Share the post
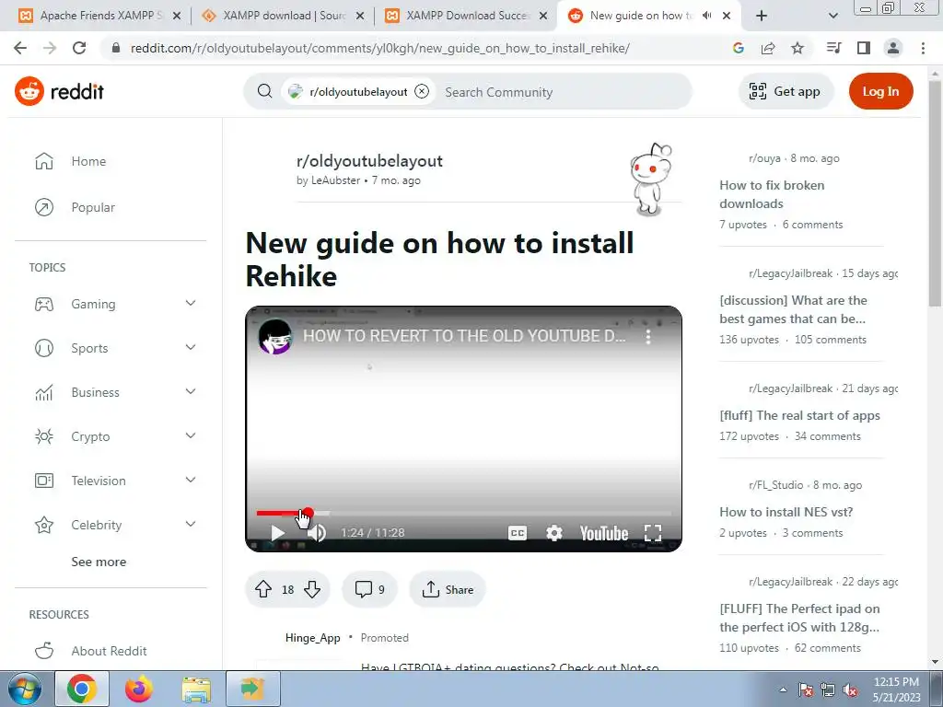 448,589
